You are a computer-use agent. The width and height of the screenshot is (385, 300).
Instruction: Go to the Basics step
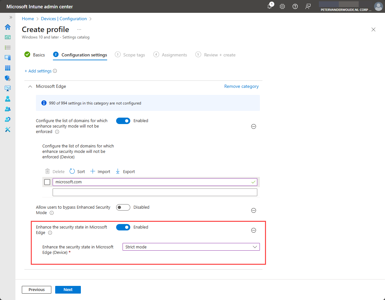tap(35, 55)
